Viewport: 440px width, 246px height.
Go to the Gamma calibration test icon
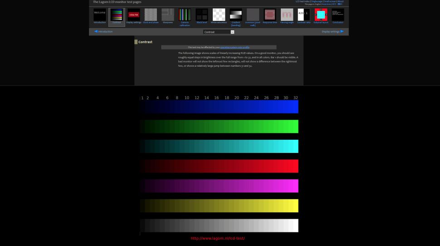point(185,15)
